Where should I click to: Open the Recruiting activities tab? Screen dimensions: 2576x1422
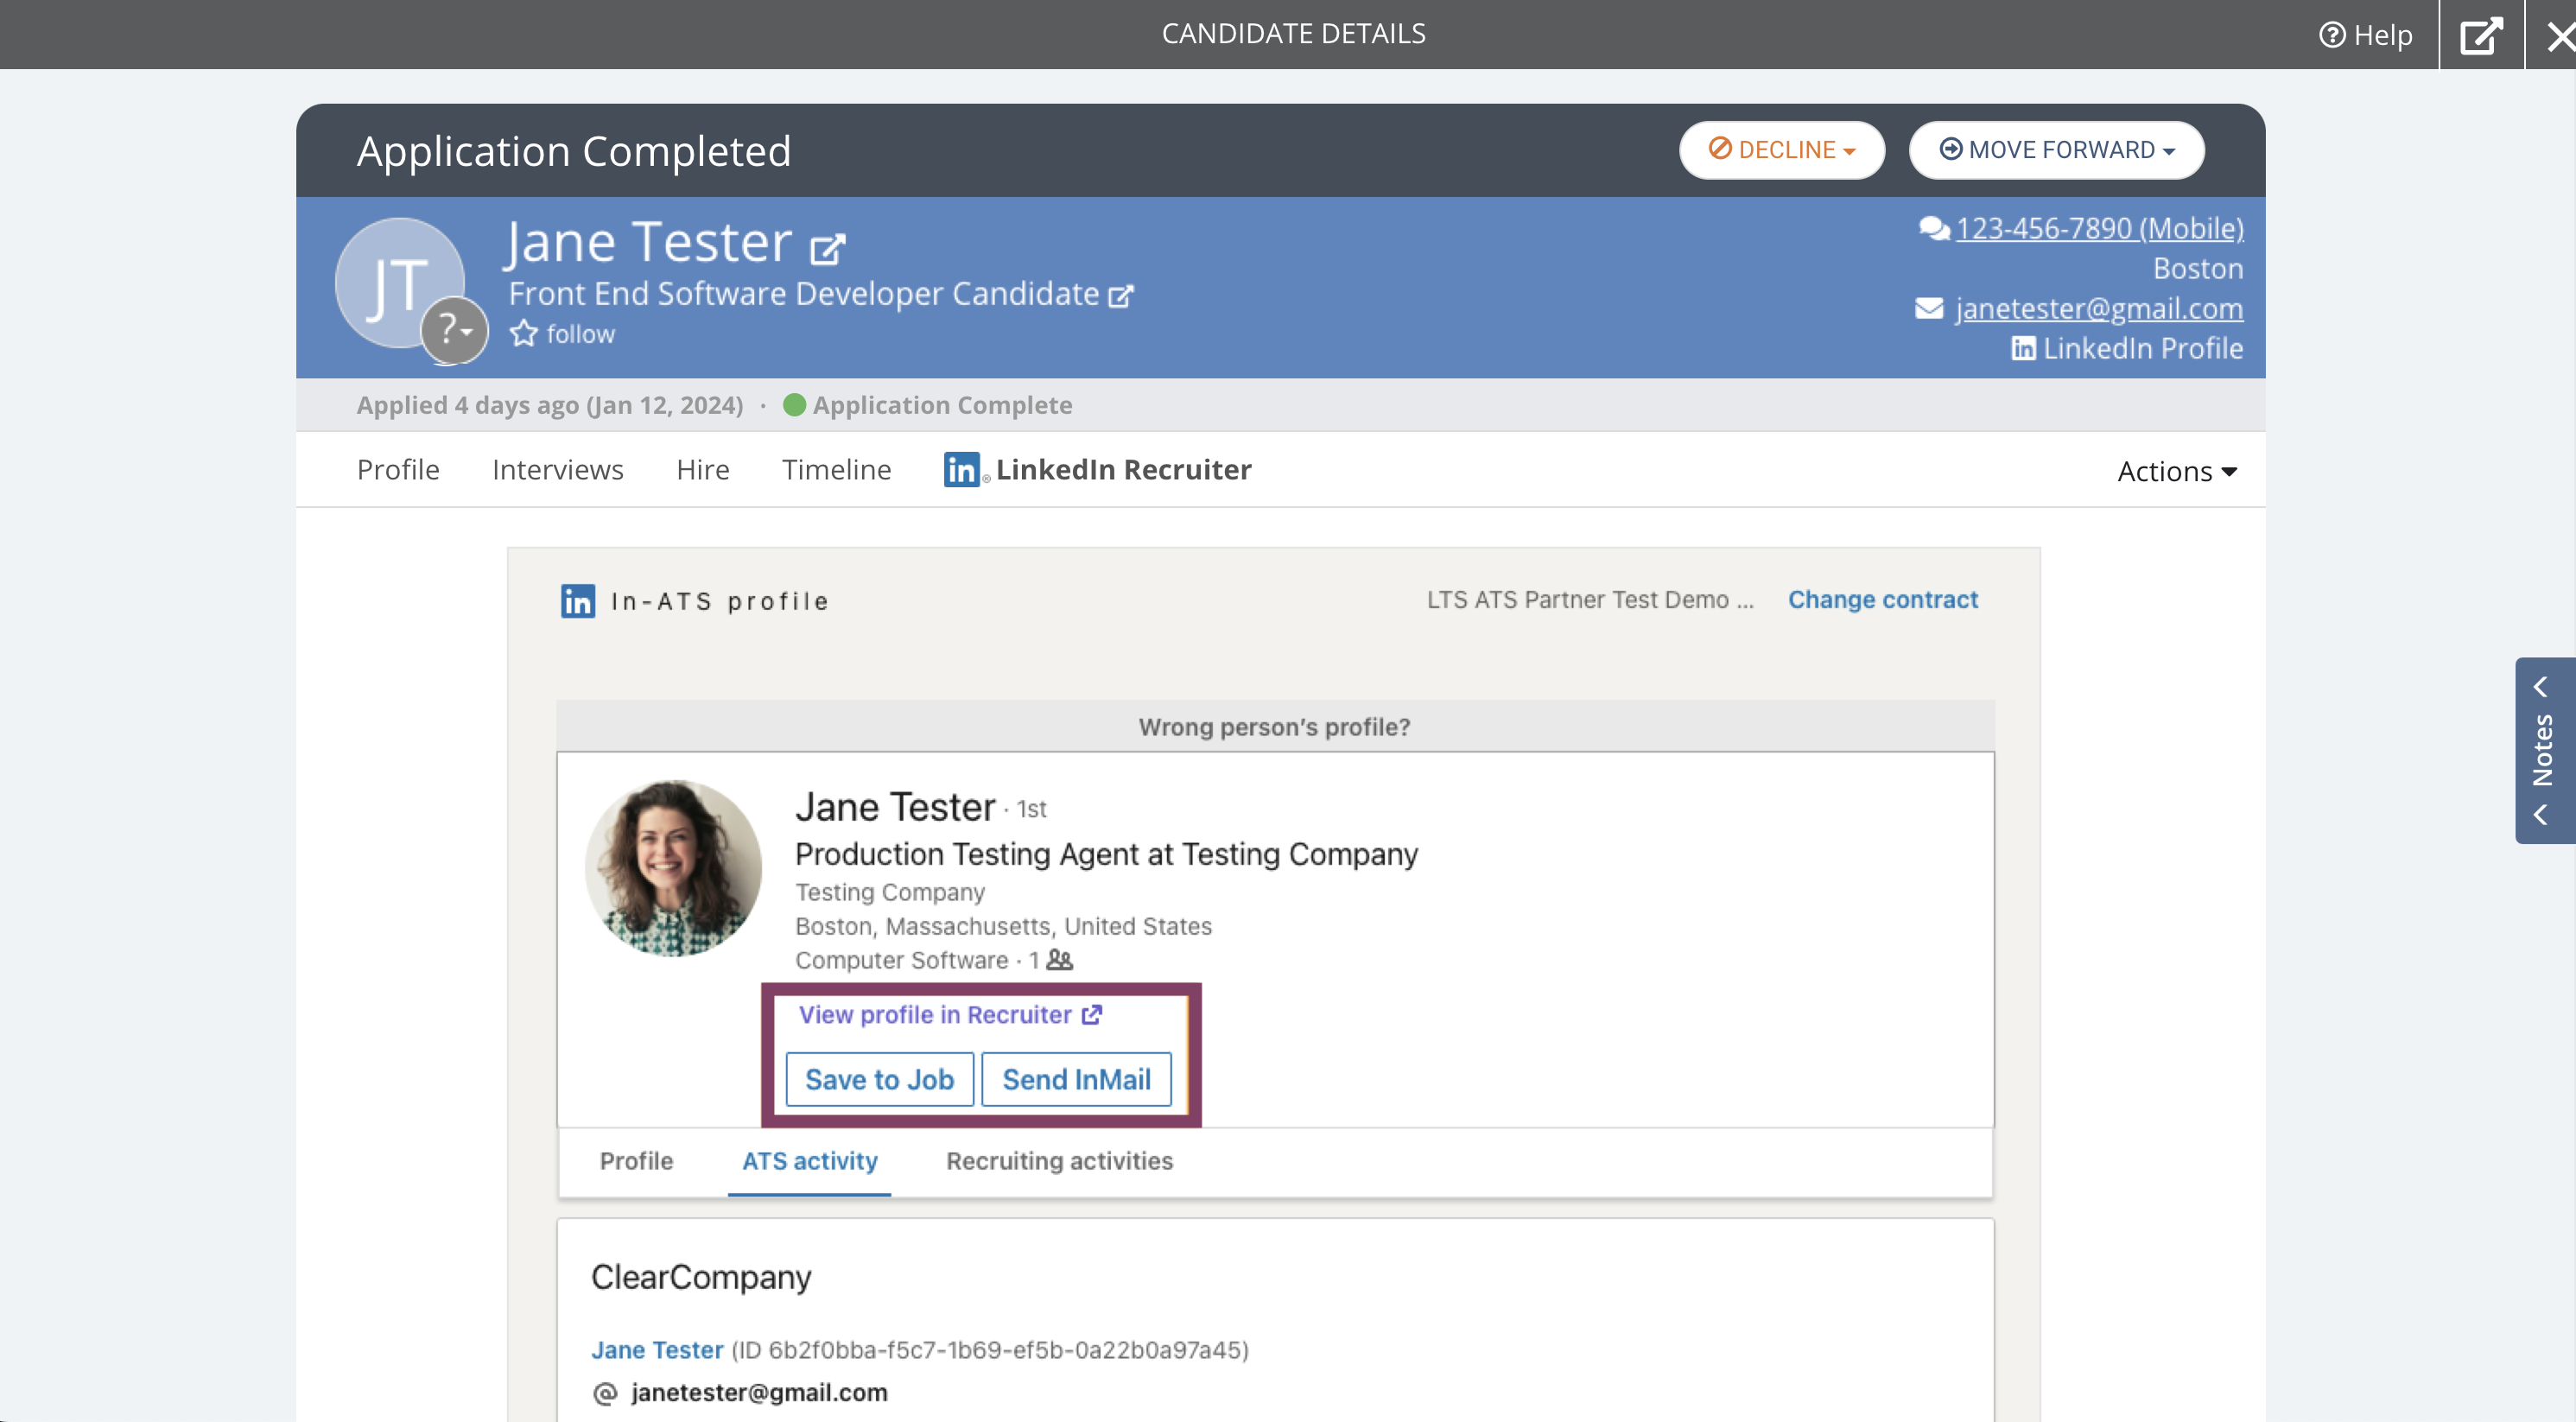pos(1060,1161)
